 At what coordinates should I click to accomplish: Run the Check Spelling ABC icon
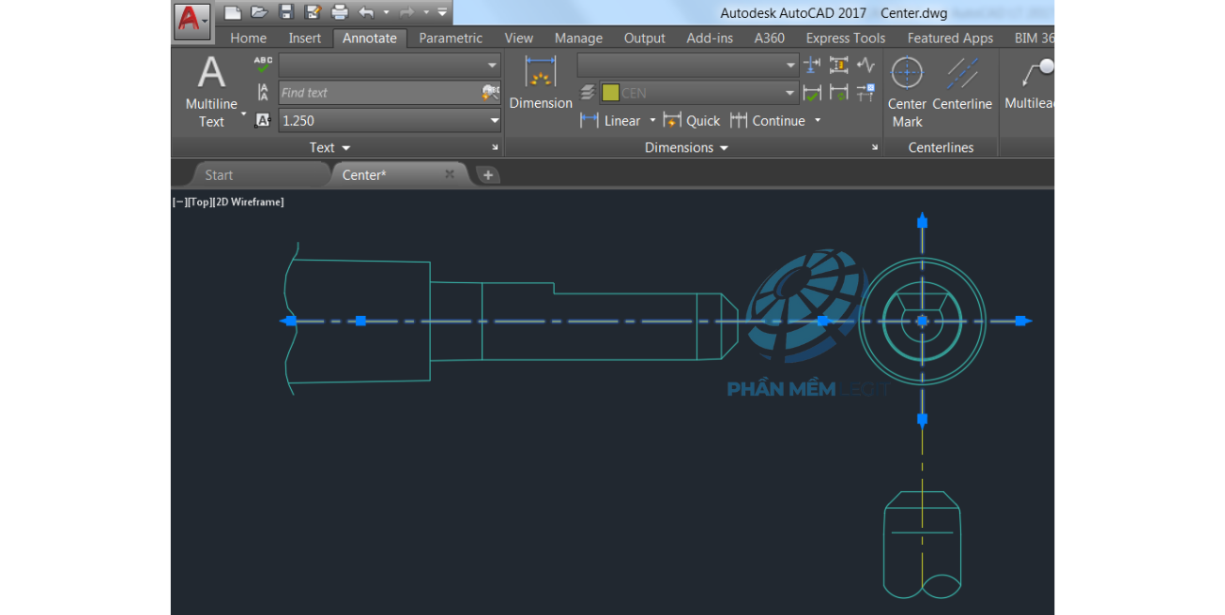(263, 65)
